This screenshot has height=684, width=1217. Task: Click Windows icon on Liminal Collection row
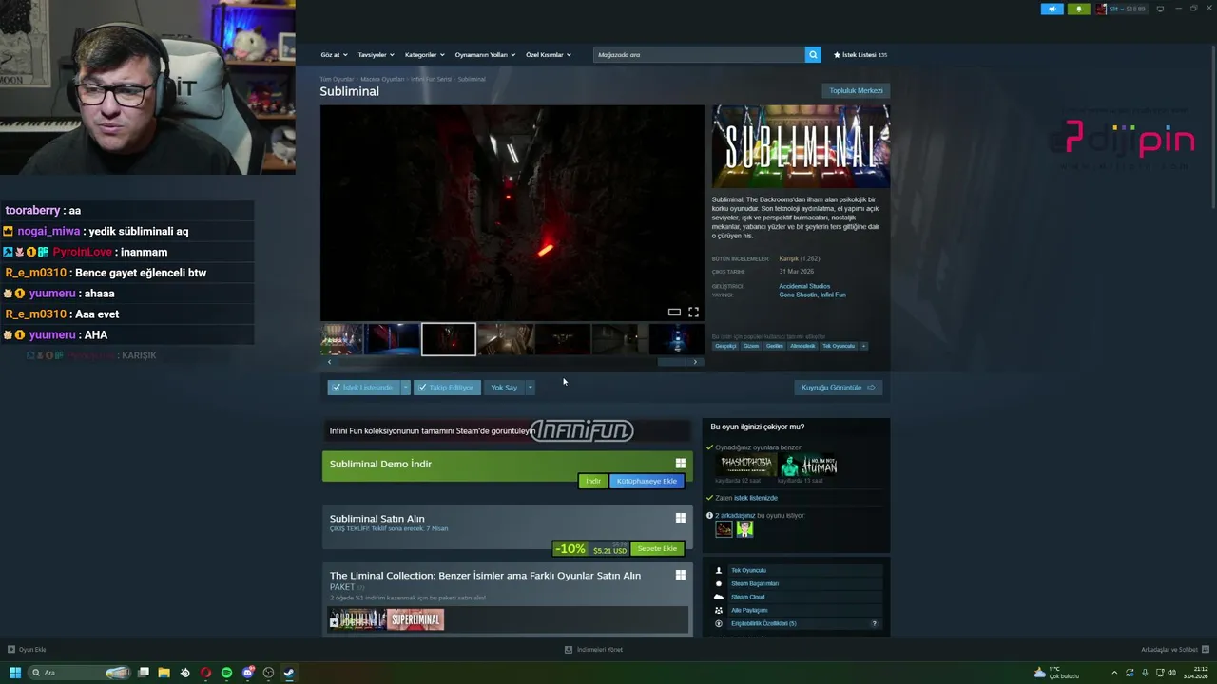point(681,575)
